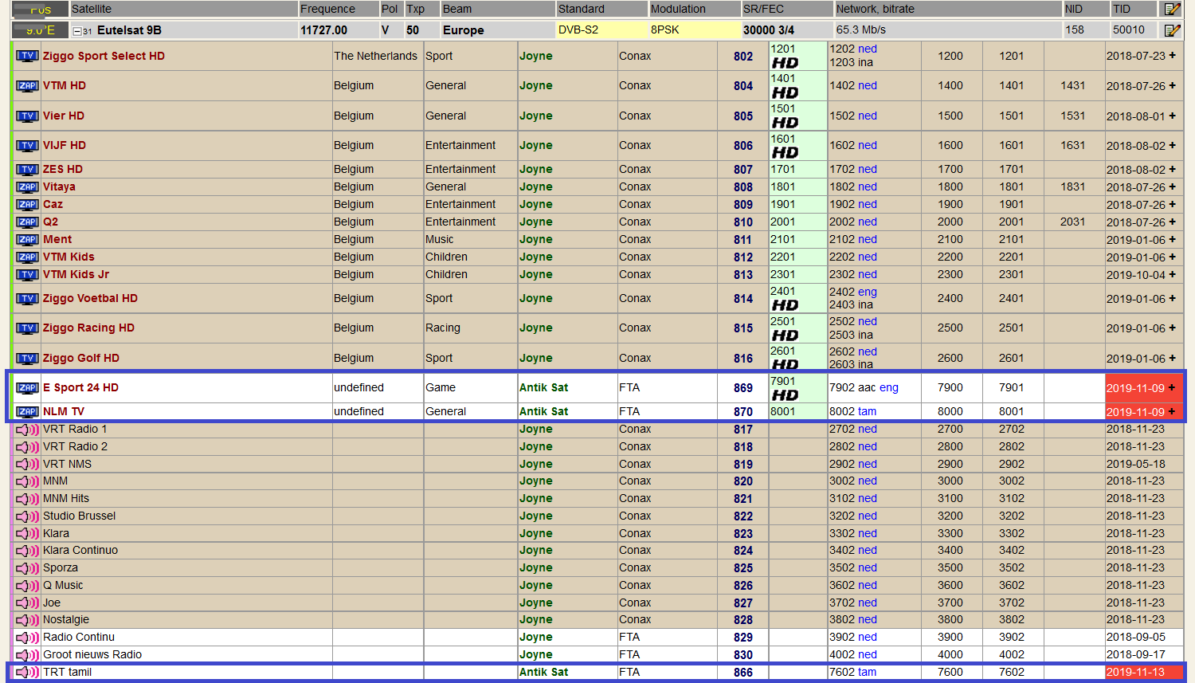The image size is (1195, 683).
Task: Open the Ziggo Sport Select HD channel link
Action: pos(104,56)
